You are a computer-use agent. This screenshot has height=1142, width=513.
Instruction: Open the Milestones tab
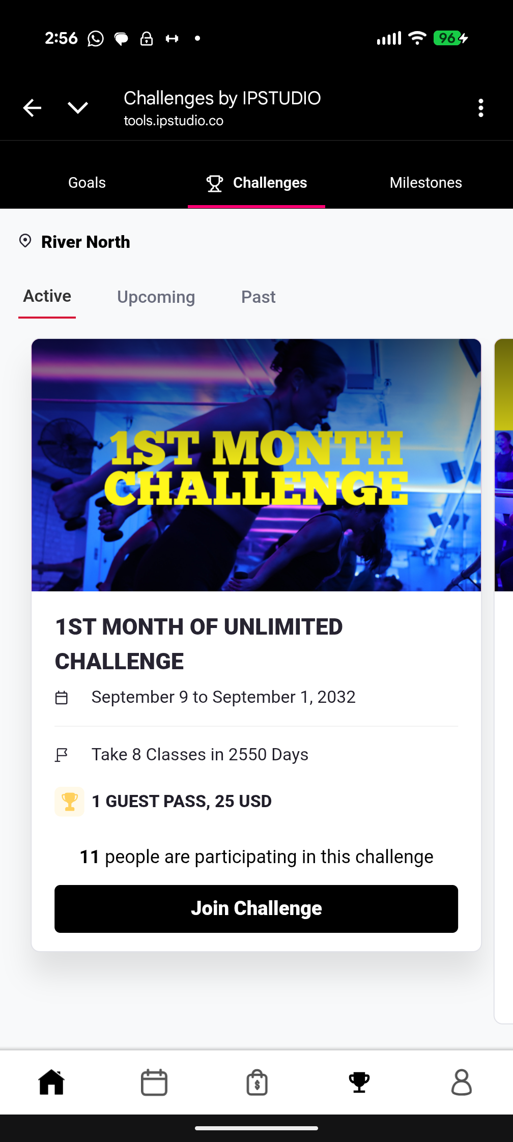tap(425, 183)
